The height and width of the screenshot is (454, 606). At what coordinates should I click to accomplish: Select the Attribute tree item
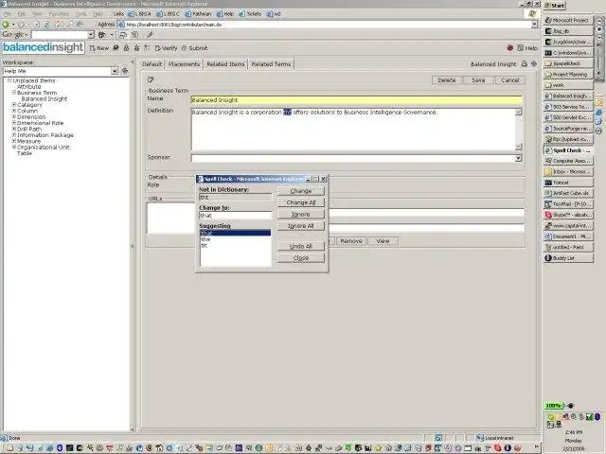pos(28,86)
